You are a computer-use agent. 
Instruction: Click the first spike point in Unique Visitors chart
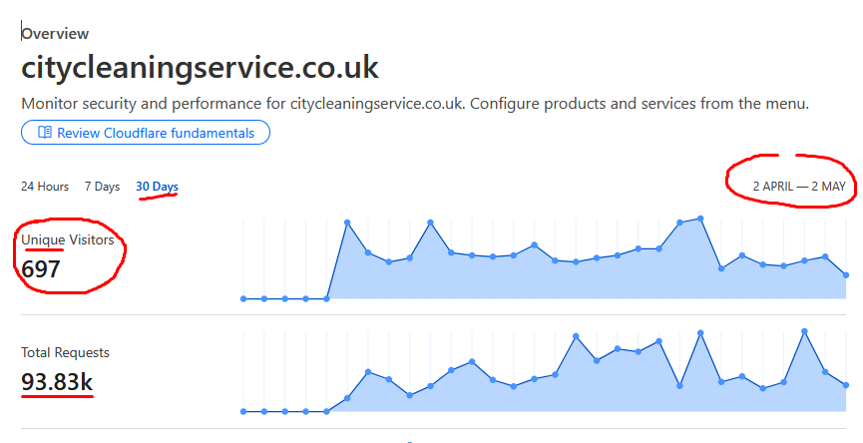pos(347,222)
